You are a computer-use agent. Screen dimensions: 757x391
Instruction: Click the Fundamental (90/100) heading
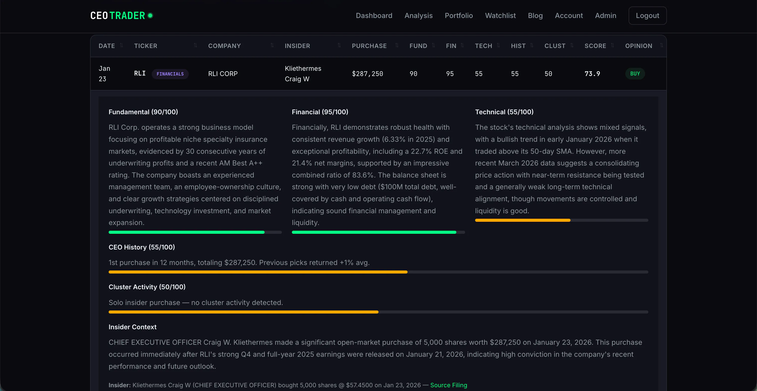click(143, 112)
